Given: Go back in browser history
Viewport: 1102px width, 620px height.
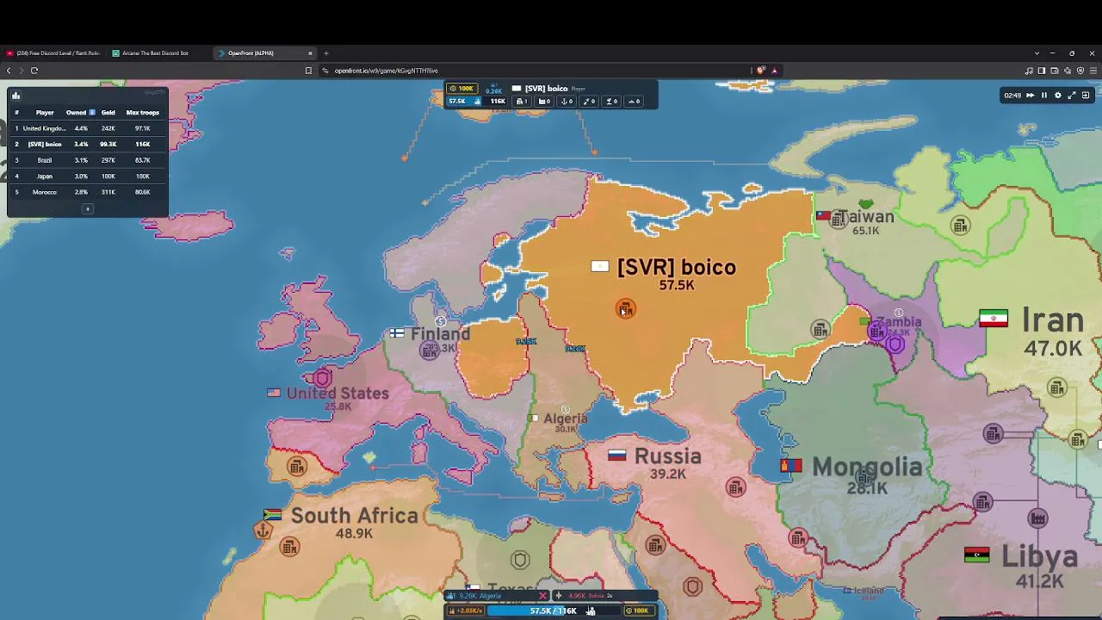Looking at the screenshot, I should click(x=9, y=71).
